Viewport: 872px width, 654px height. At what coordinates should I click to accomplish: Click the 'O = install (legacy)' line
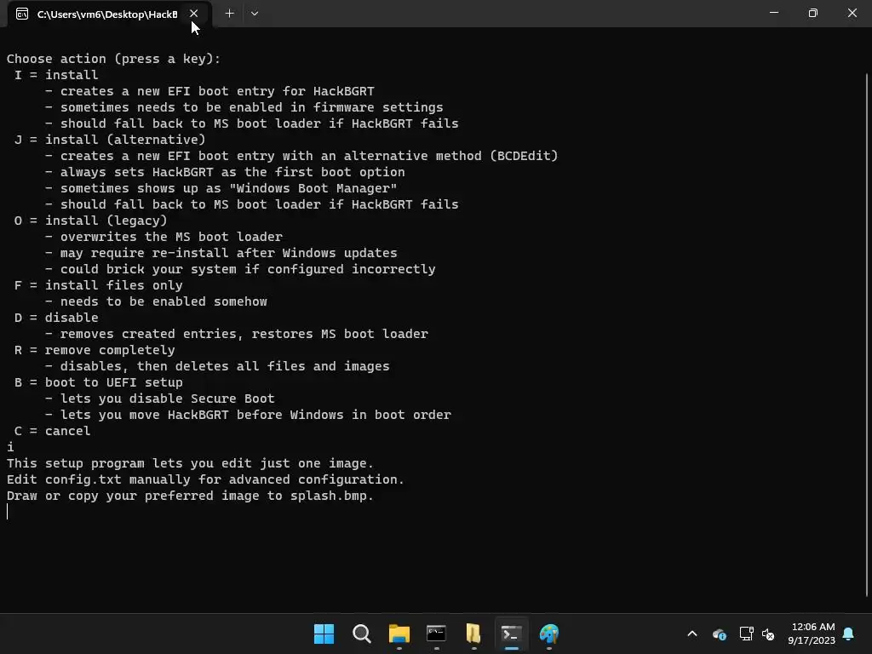[90, 221]
